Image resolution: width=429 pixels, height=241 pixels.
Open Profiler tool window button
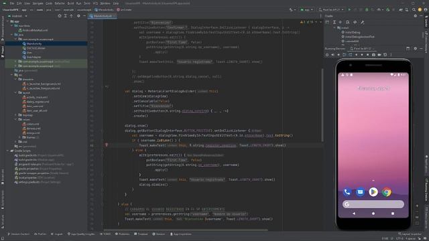(x=40, y=234)
